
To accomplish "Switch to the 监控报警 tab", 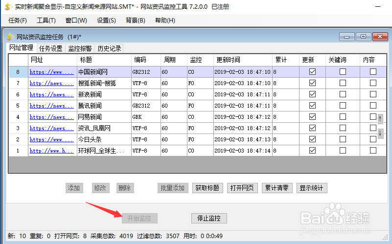I will (80, 48).
